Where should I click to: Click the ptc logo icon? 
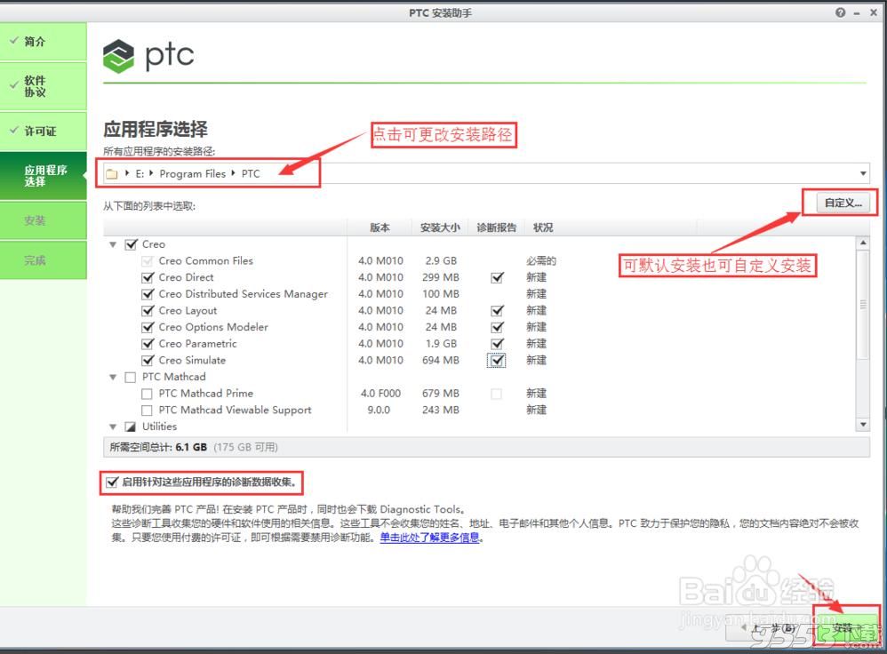[119, 56]
